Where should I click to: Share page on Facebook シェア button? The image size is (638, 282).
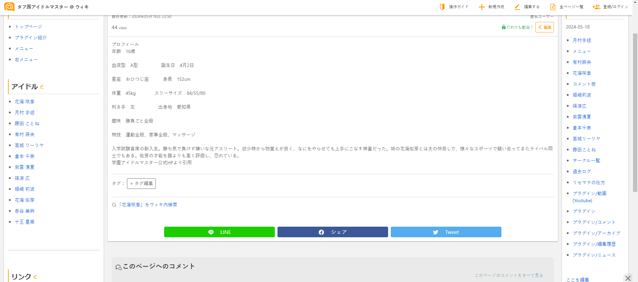tap(333, 232)
